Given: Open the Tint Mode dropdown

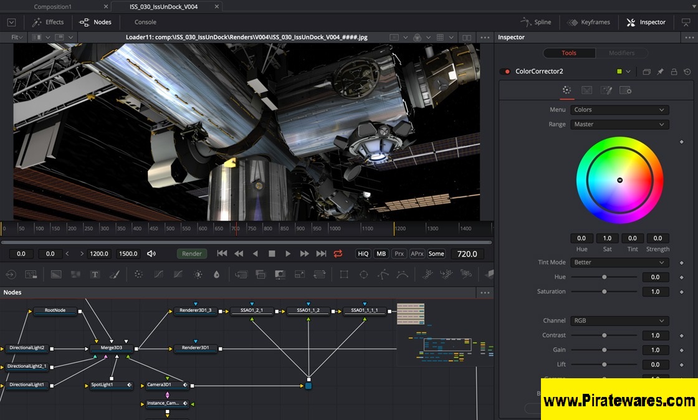Looking at the screenshot, I should click(x=619, y=262).
